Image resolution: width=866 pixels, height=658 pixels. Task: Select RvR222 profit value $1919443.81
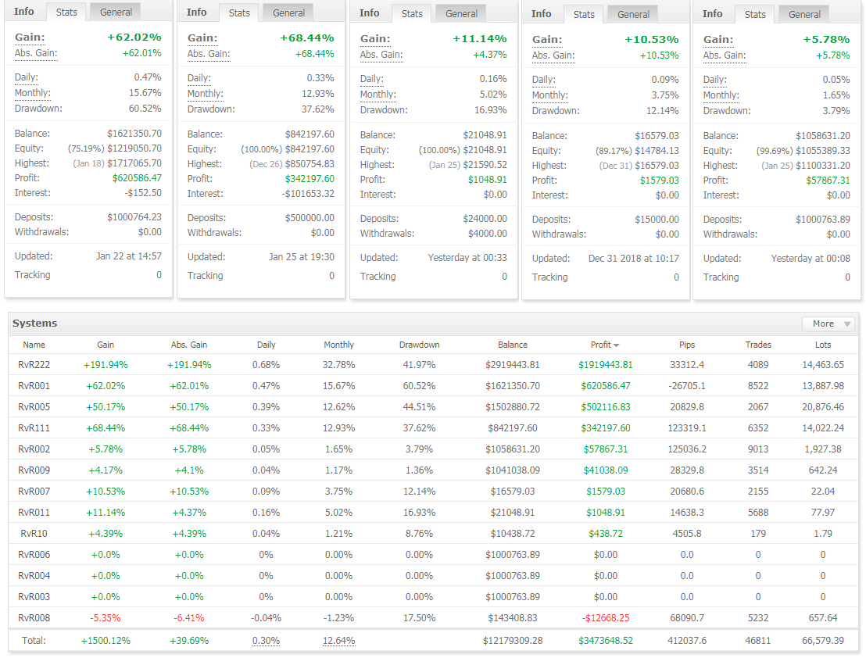tap(606, 365)
